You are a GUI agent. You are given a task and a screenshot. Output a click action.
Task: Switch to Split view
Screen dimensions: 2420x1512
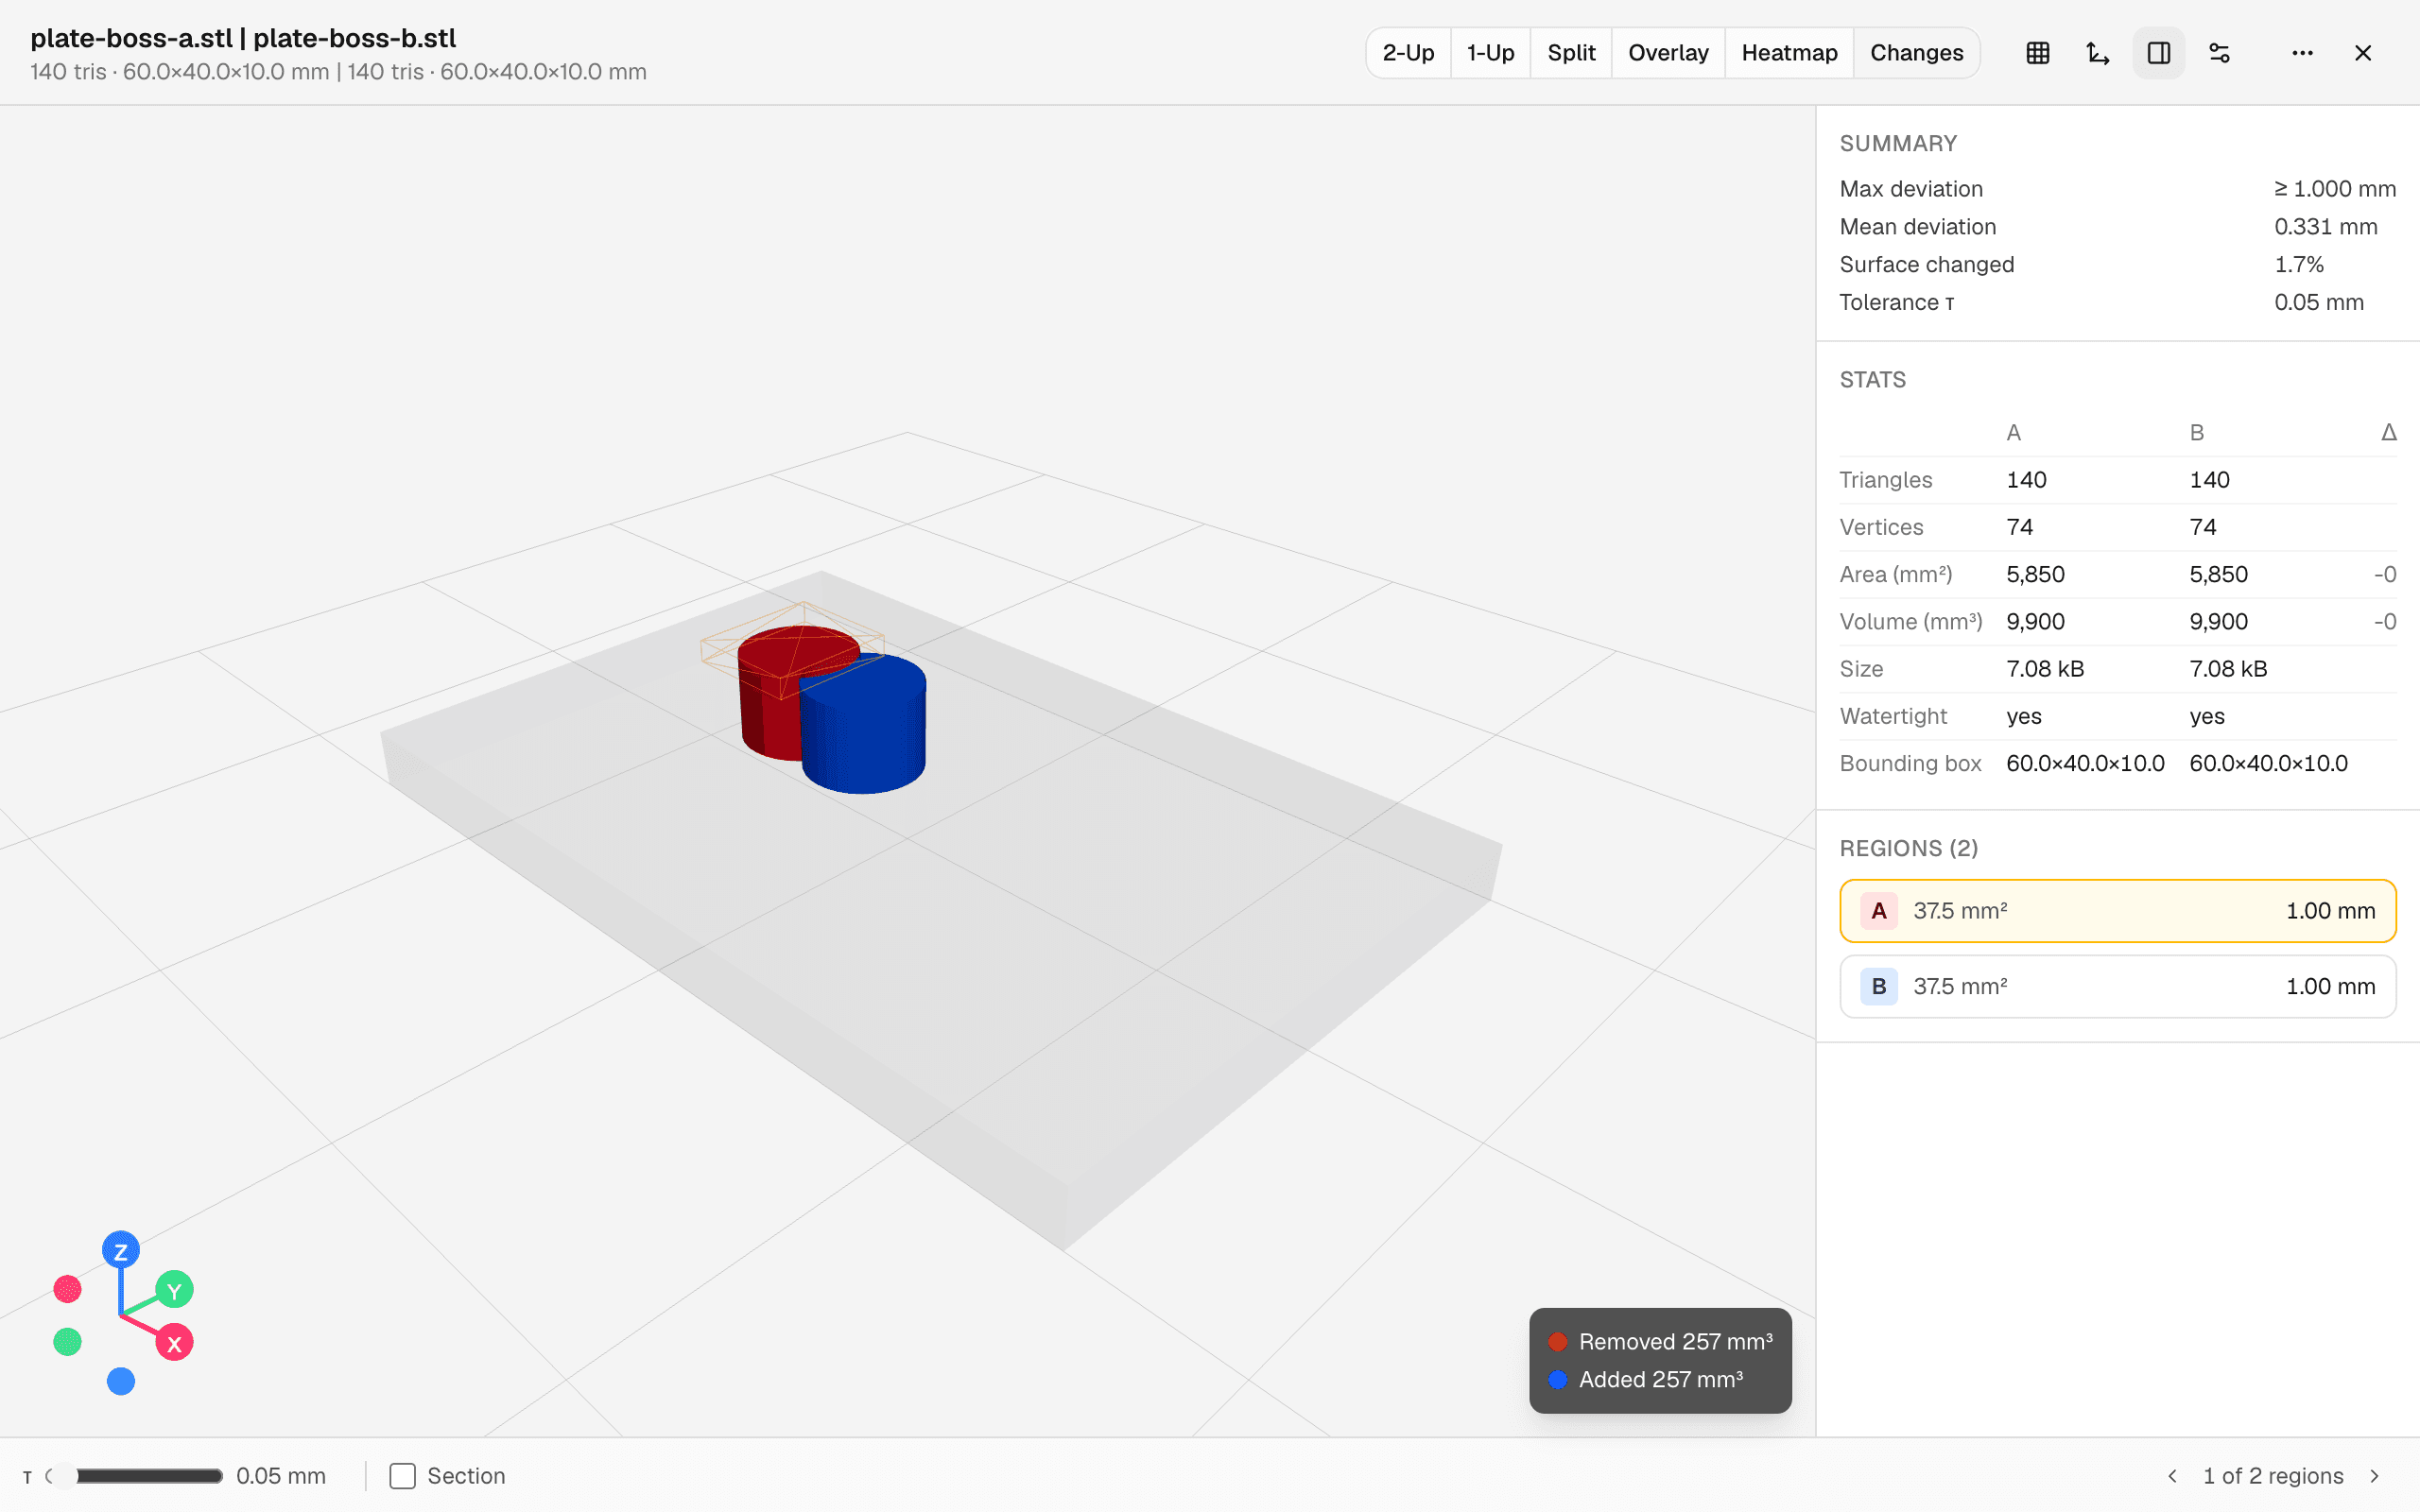[1571, 53]
